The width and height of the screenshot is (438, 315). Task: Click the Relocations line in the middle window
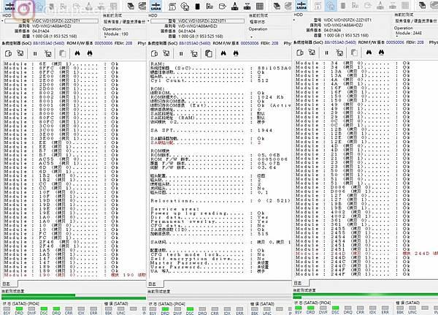(x=220, y=201)
